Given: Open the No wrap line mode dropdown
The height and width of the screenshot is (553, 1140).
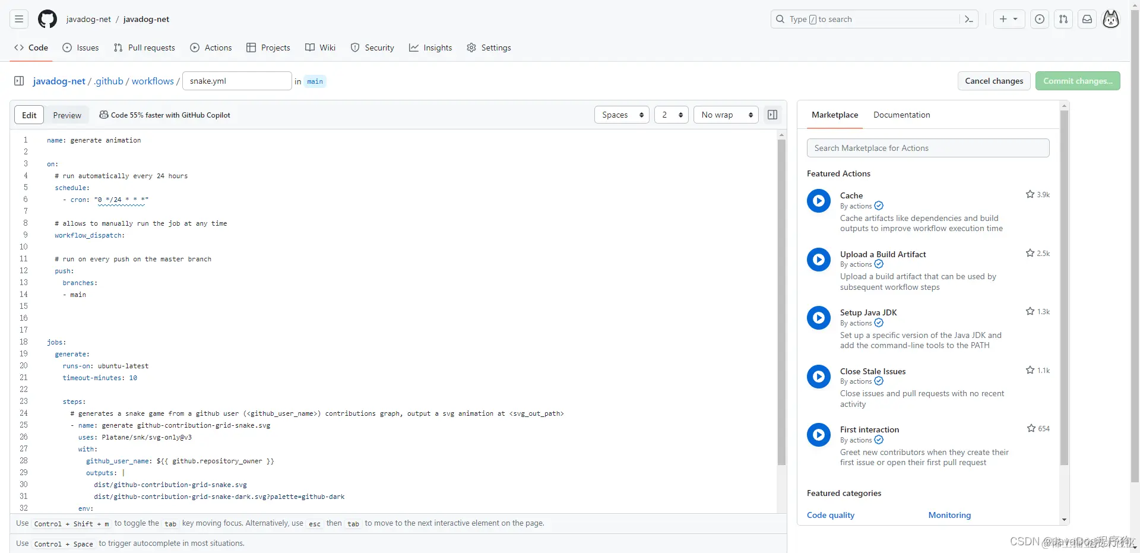Looking at the screenshot, I should click(726, 115).
